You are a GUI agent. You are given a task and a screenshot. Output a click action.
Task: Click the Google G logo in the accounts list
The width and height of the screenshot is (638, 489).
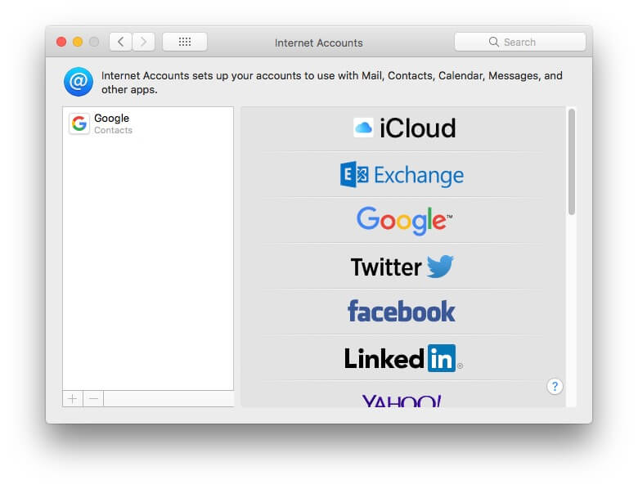click(x=79, y=123)
